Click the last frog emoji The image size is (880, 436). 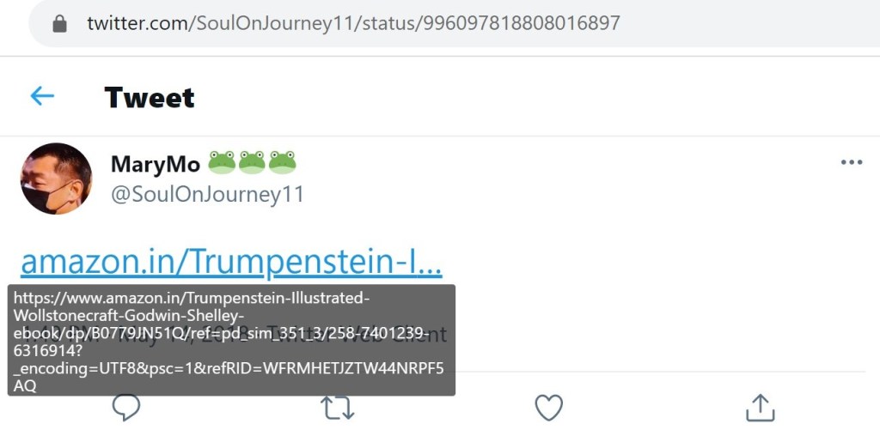click(282, 162)
